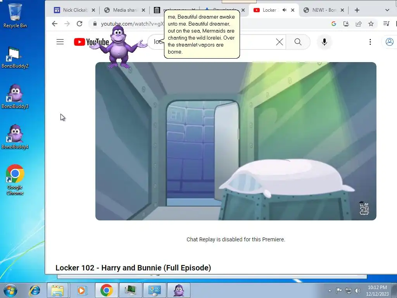The width and height of the screenshot is (397, 298).
Task: Click the channel watermark in video
Action: (364, 208)
